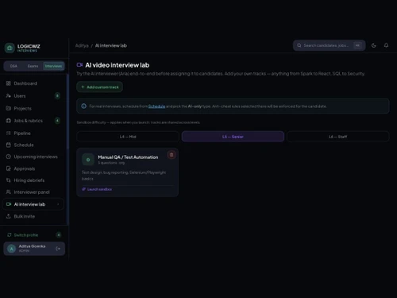Delete the Manual QA track
The image size is (397, 298).
(172, 155)
